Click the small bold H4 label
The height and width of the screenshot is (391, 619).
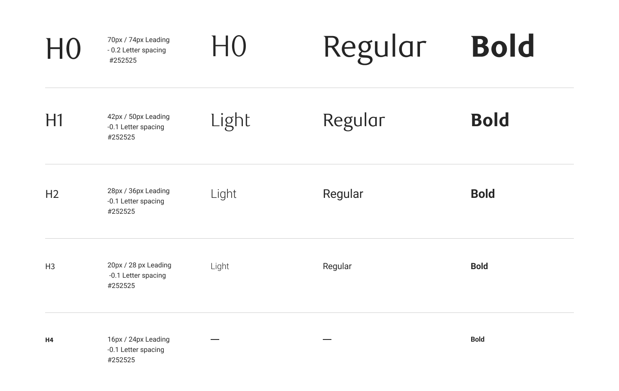[x=49, y=340]
